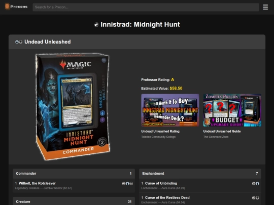Click the black mana icon next to Undead Unleashed

(x=21, y=42)
